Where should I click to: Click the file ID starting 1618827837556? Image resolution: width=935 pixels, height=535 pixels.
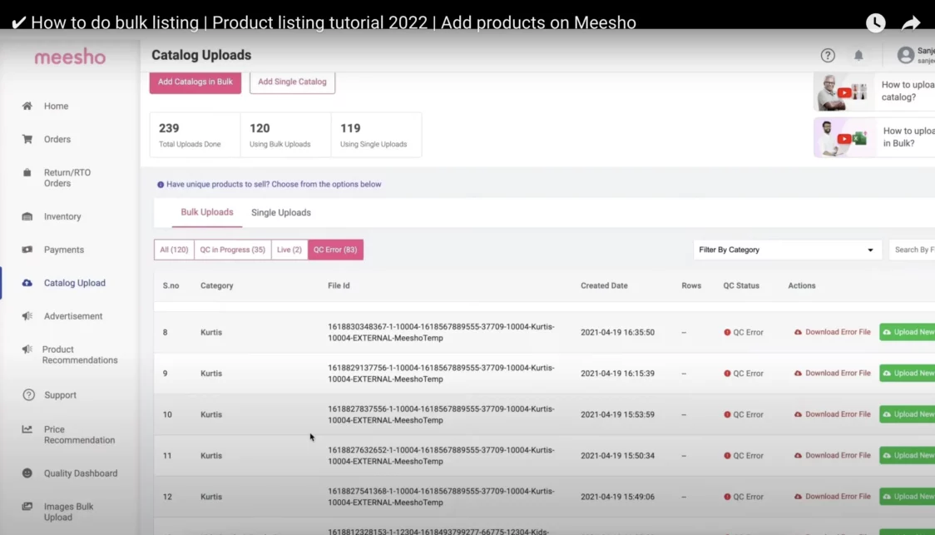(x=441, y=414)
